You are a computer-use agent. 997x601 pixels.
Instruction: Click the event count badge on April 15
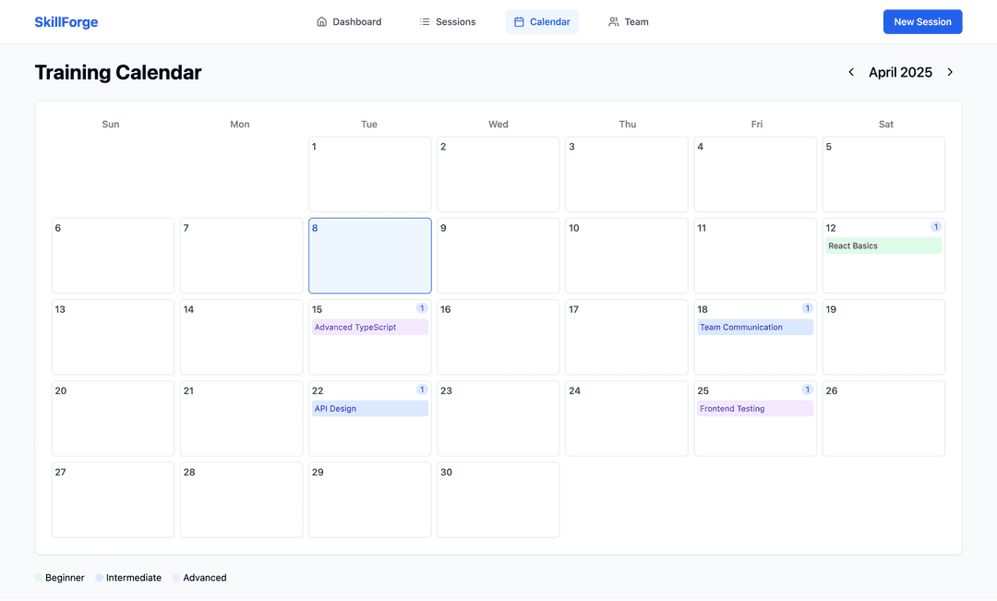422,308
